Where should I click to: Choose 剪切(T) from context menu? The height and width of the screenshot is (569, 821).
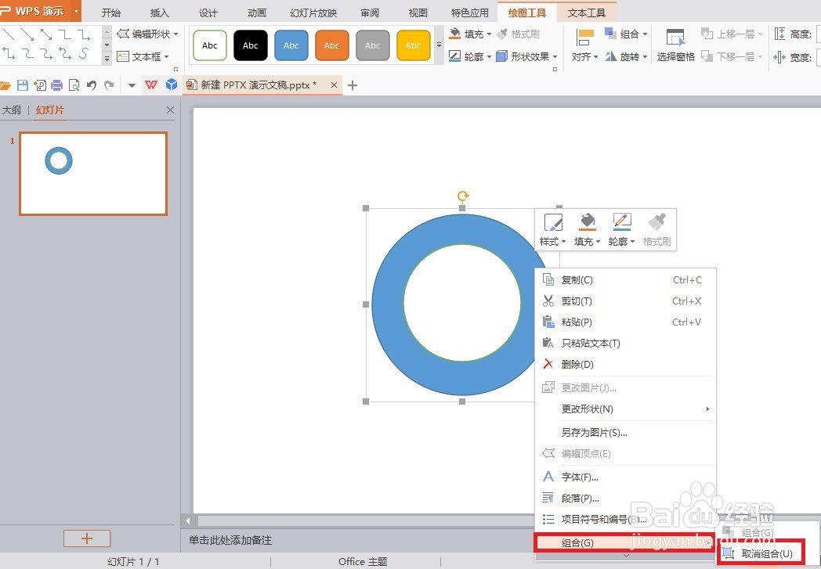point(625,301)
